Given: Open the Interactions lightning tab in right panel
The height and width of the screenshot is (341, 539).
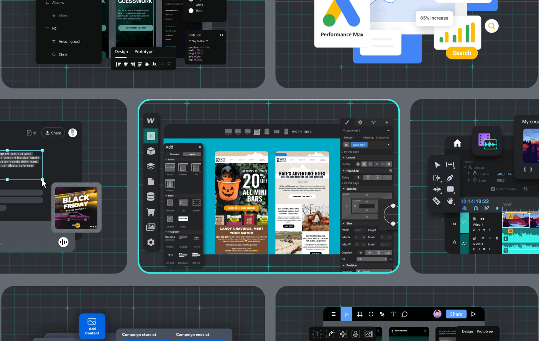Looking at the screenshot, I should [x=386, y=122].
